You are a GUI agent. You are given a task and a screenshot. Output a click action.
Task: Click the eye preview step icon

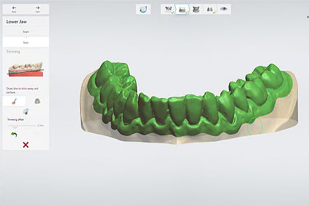(224, 9)
